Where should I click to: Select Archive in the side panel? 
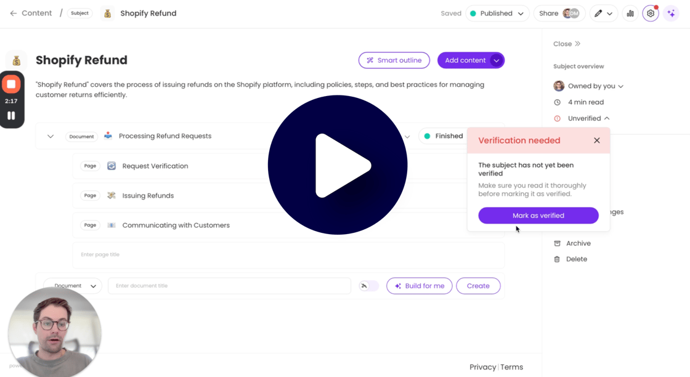pyautogui.click(x=578, y=243)
